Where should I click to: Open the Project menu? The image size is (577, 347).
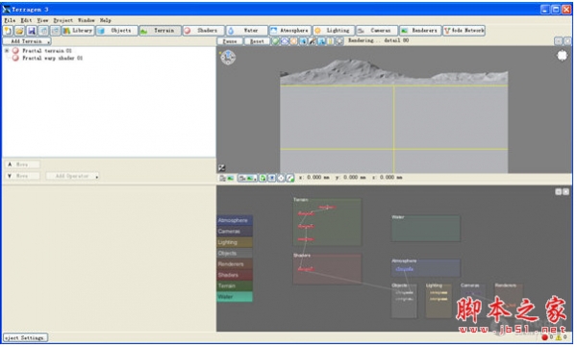[x=63, y=20]
